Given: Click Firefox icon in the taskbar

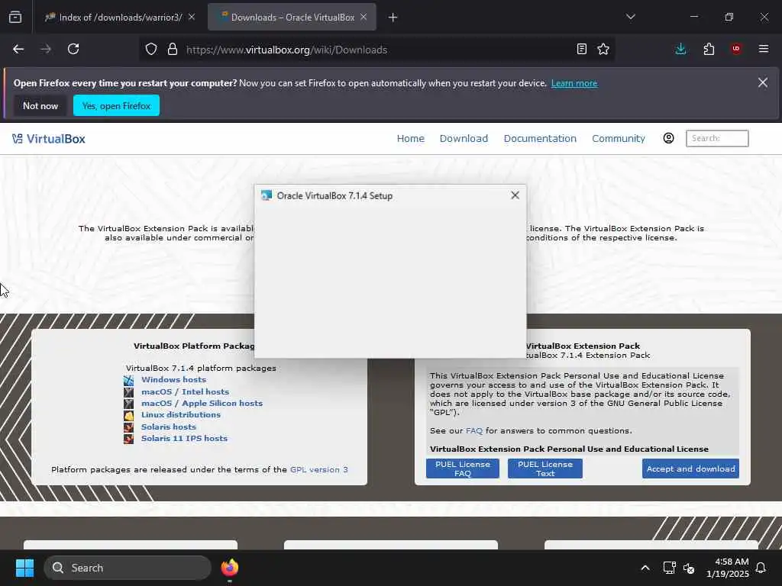Looking at the screenshot, I should (x=229, y=568).
